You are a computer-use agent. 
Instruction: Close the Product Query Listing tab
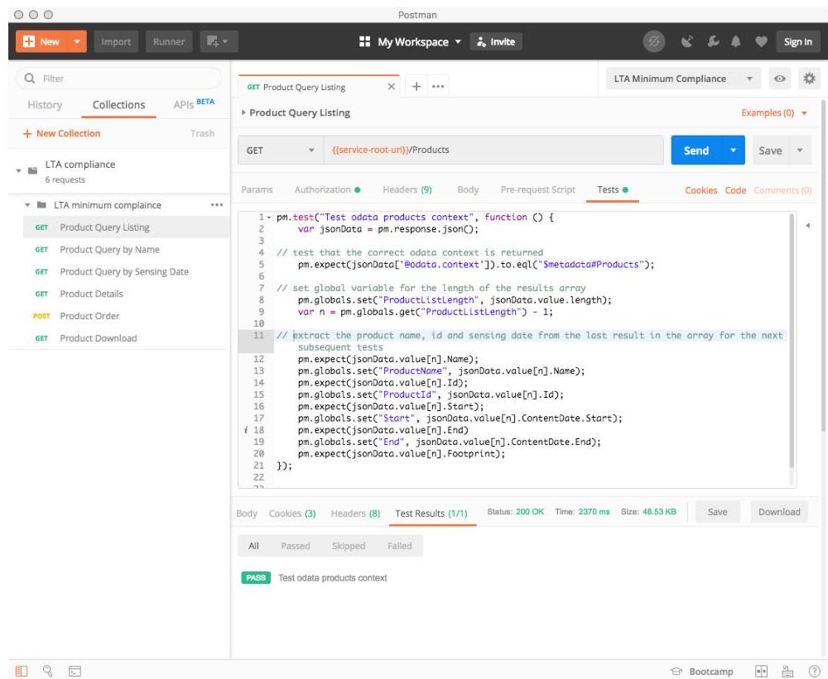coord(392,87)
